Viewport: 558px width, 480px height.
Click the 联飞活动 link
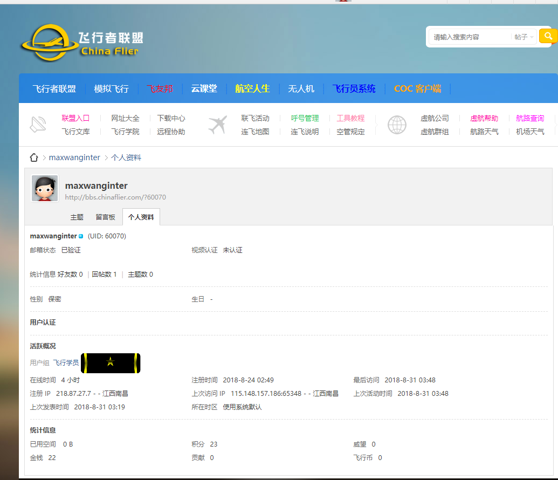tap(255, 118)
